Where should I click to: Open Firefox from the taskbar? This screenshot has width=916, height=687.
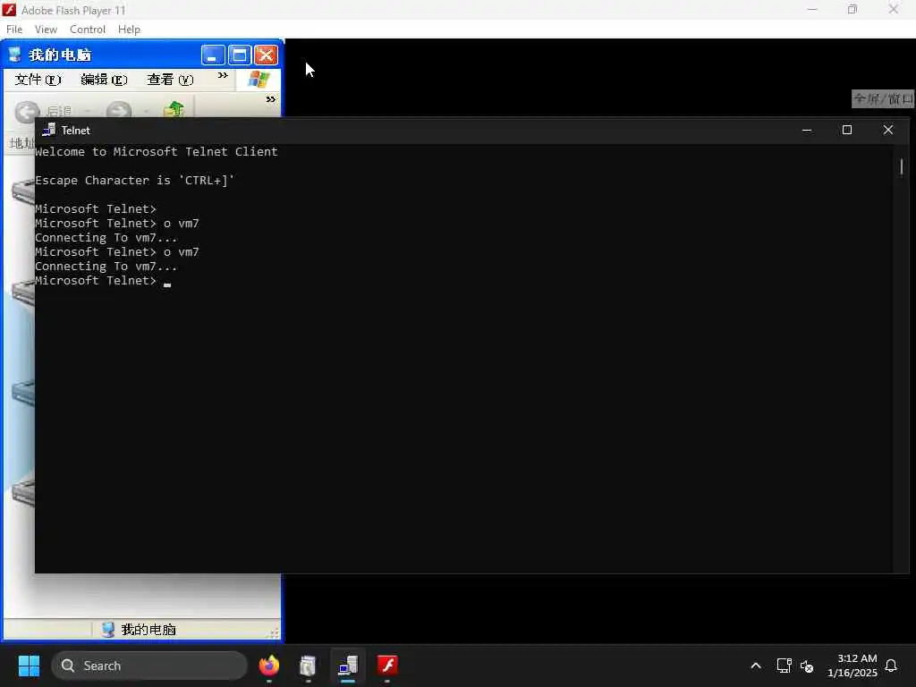pyautogui.click(x=268, y=666)
